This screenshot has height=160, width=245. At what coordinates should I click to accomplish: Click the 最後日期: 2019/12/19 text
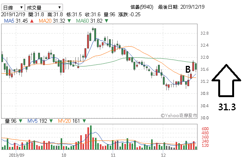tap(181, 7)
